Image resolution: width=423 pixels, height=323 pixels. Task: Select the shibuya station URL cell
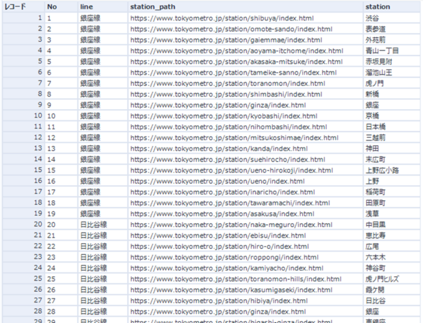(245, 18)
